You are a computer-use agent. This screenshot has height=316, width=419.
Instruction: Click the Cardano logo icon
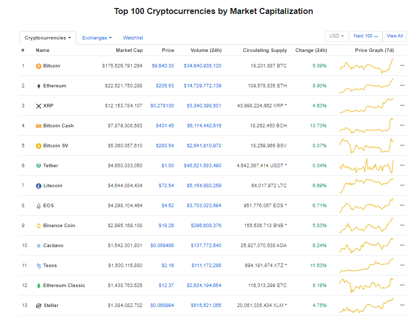tap(38, 246)
